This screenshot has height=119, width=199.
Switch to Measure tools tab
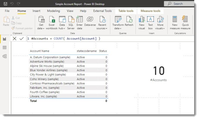[150, 11]
